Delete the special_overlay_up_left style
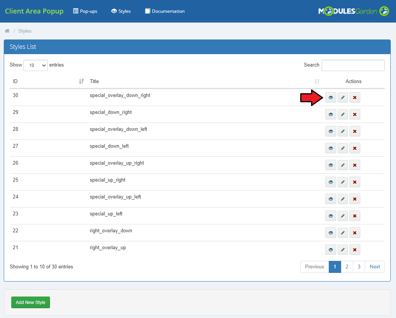The width and height of the screenshot is (396, 318). pos(355,199)
